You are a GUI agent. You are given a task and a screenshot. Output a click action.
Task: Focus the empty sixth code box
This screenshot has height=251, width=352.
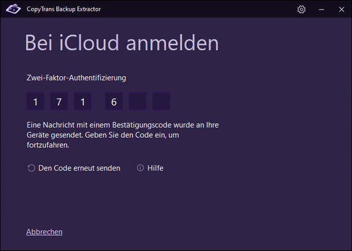tap(161, 101)
